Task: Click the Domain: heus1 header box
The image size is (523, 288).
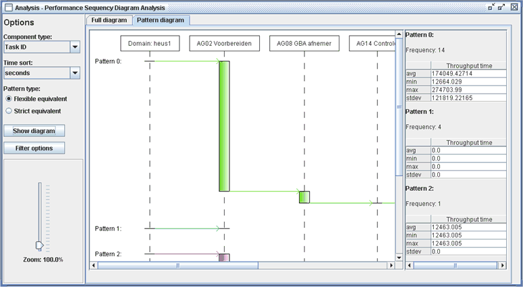Action: pyautogui.click(x=150, y=44)
